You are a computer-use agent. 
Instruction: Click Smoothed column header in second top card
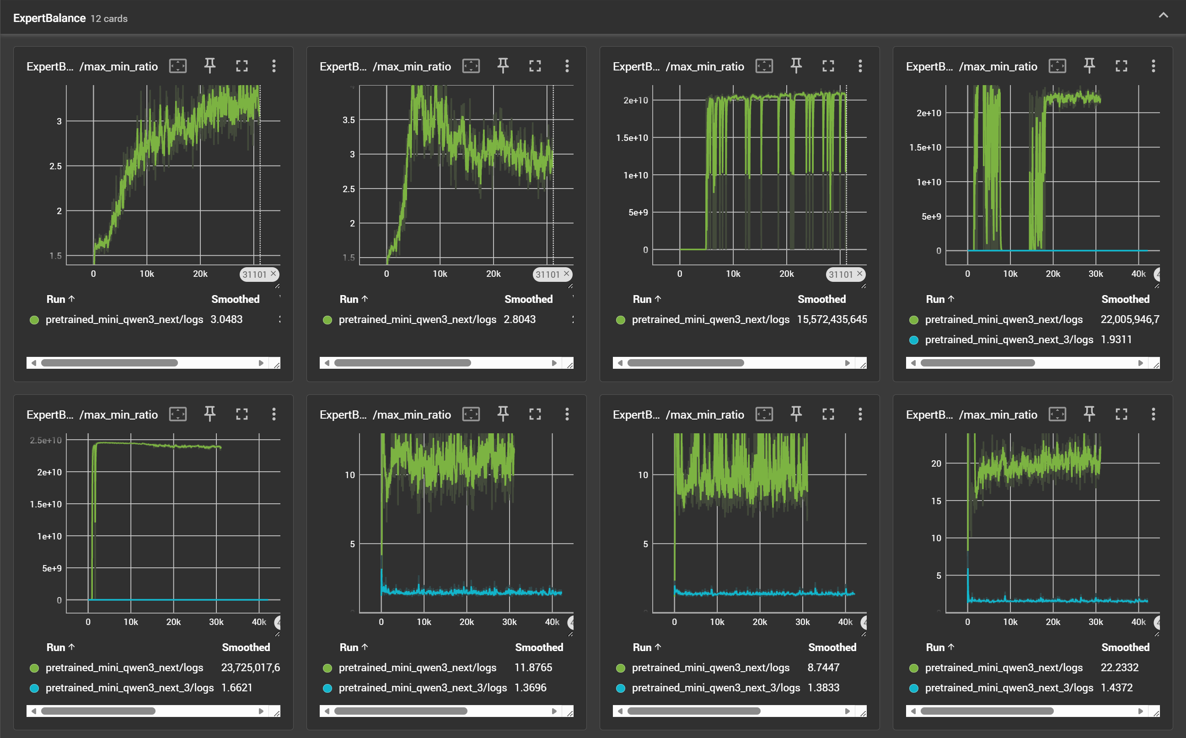coord(528,299)
